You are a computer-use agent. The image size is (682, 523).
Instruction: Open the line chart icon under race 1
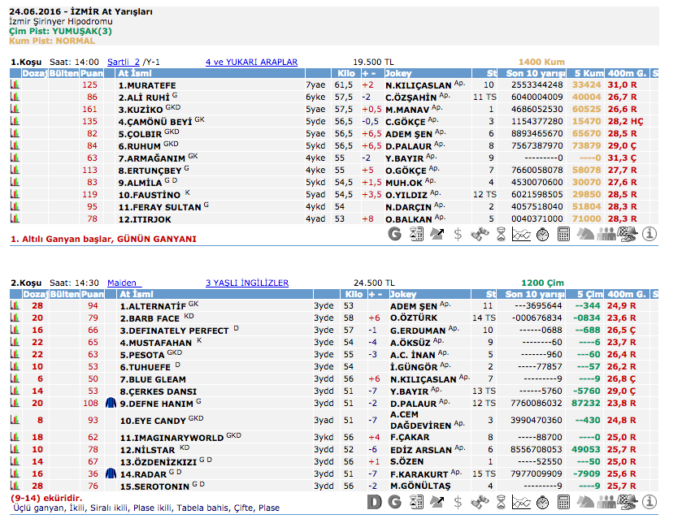pos(522,235)
